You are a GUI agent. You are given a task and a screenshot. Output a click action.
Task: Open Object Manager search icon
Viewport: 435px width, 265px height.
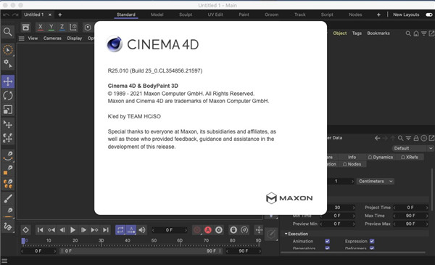tap(408, 33)
